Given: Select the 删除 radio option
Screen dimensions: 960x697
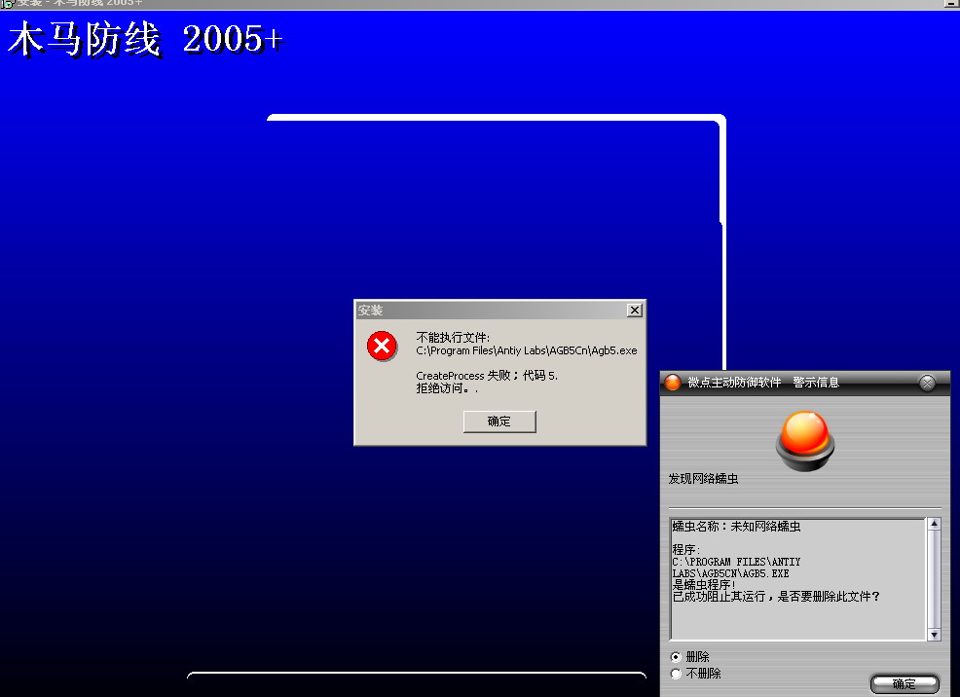Looking at the screenshot, I should coord(677,657).
